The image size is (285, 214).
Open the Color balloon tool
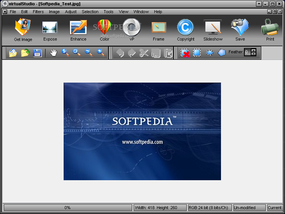coord(104,30)
